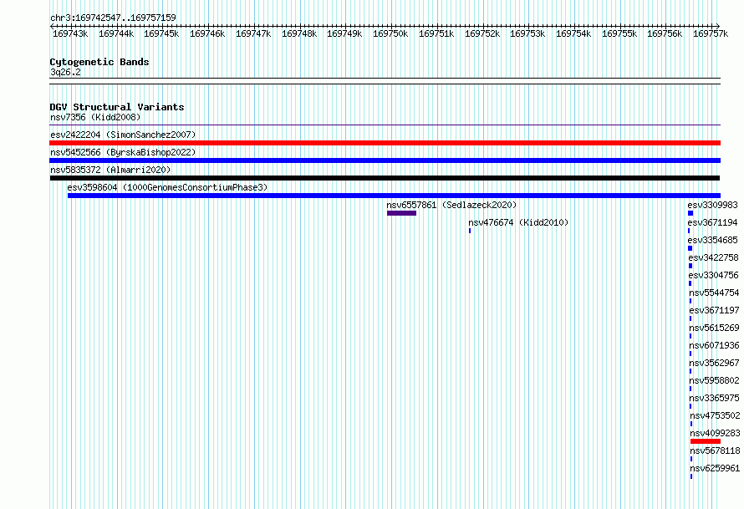The image size is (744, 509).
Task: Click the 169753k ruler label
Action: coord(527,33)
